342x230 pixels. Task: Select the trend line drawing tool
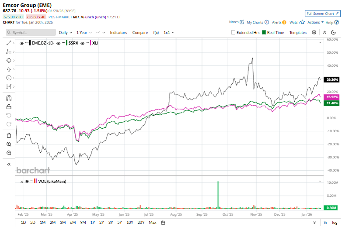point(9,43)
